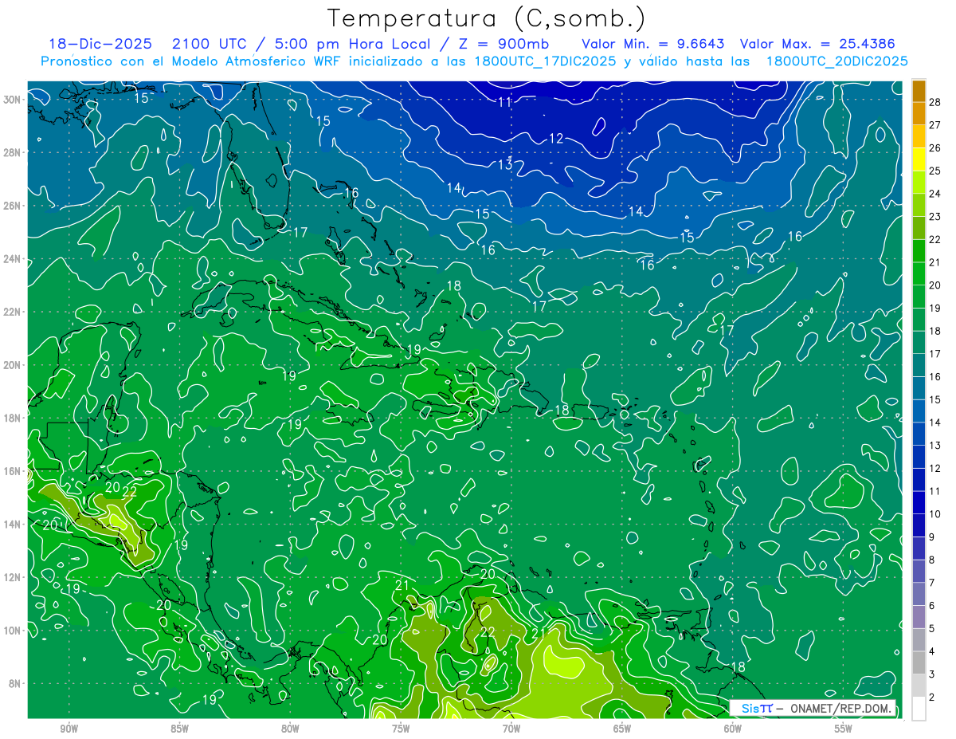Click color legend label '10'
The image size is (956, 739).
pyautogui.click(x=935, y=514)
